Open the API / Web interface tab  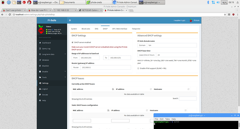pos(120,29)
